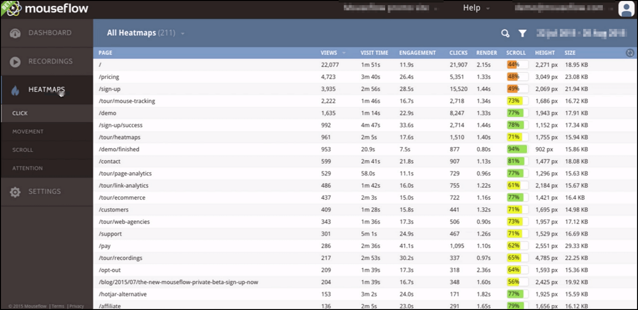Click the 2.36s render value
Image resolution: width=638 pixels, height=310 pixels.
(483, 270)
